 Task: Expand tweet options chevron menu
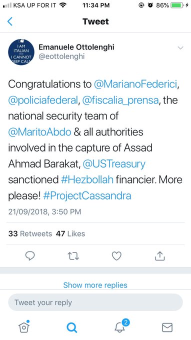coord(180,48)
